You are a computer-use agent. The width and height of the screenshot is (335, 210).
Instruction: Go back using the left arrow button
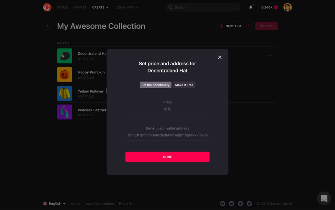(47, 26)
